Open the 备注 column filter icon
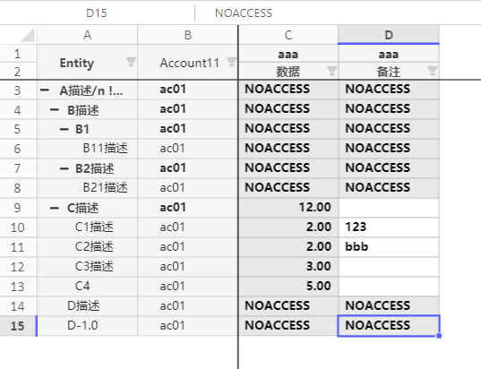The image size is (481, 369). point(433,71)
